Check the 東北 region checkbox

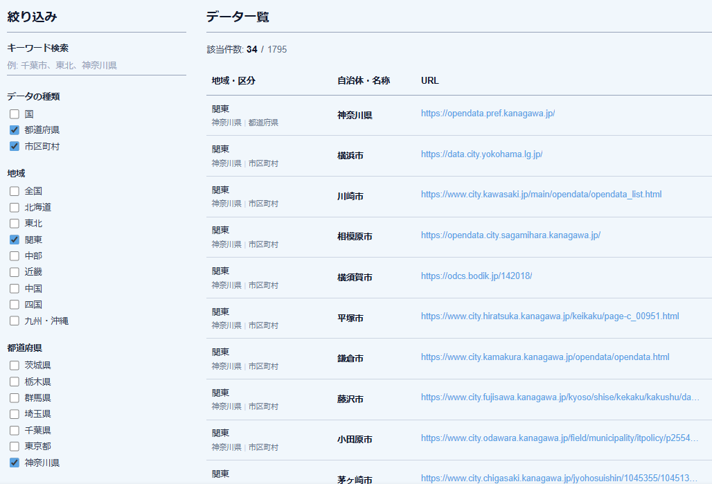(15, 224)
